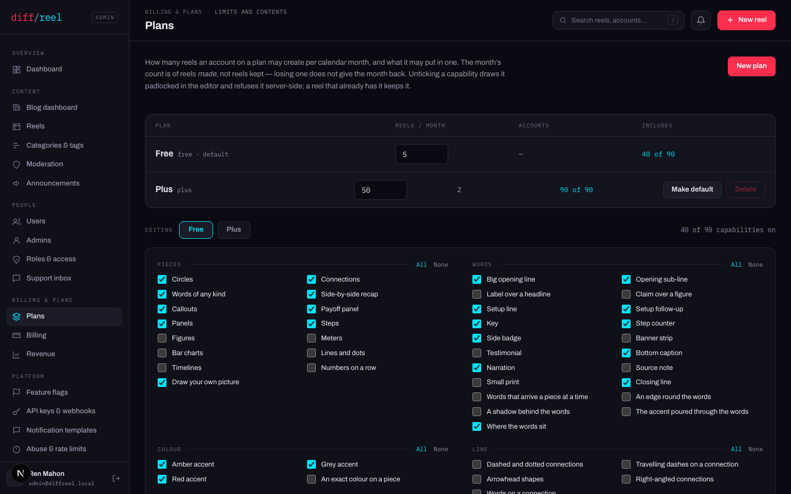The image size is (791, 494).
Task: Go to the Revenue page
Action: [64, 355]
